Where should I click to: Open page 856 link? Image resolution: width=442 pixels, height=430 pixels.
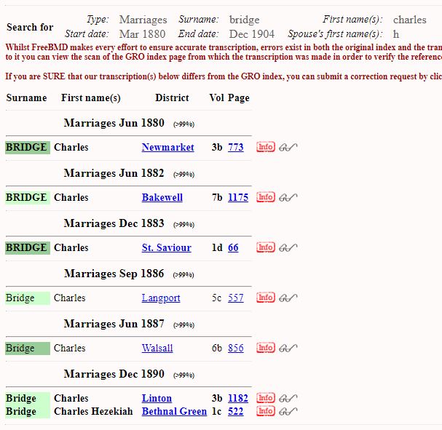pos(236,348)
